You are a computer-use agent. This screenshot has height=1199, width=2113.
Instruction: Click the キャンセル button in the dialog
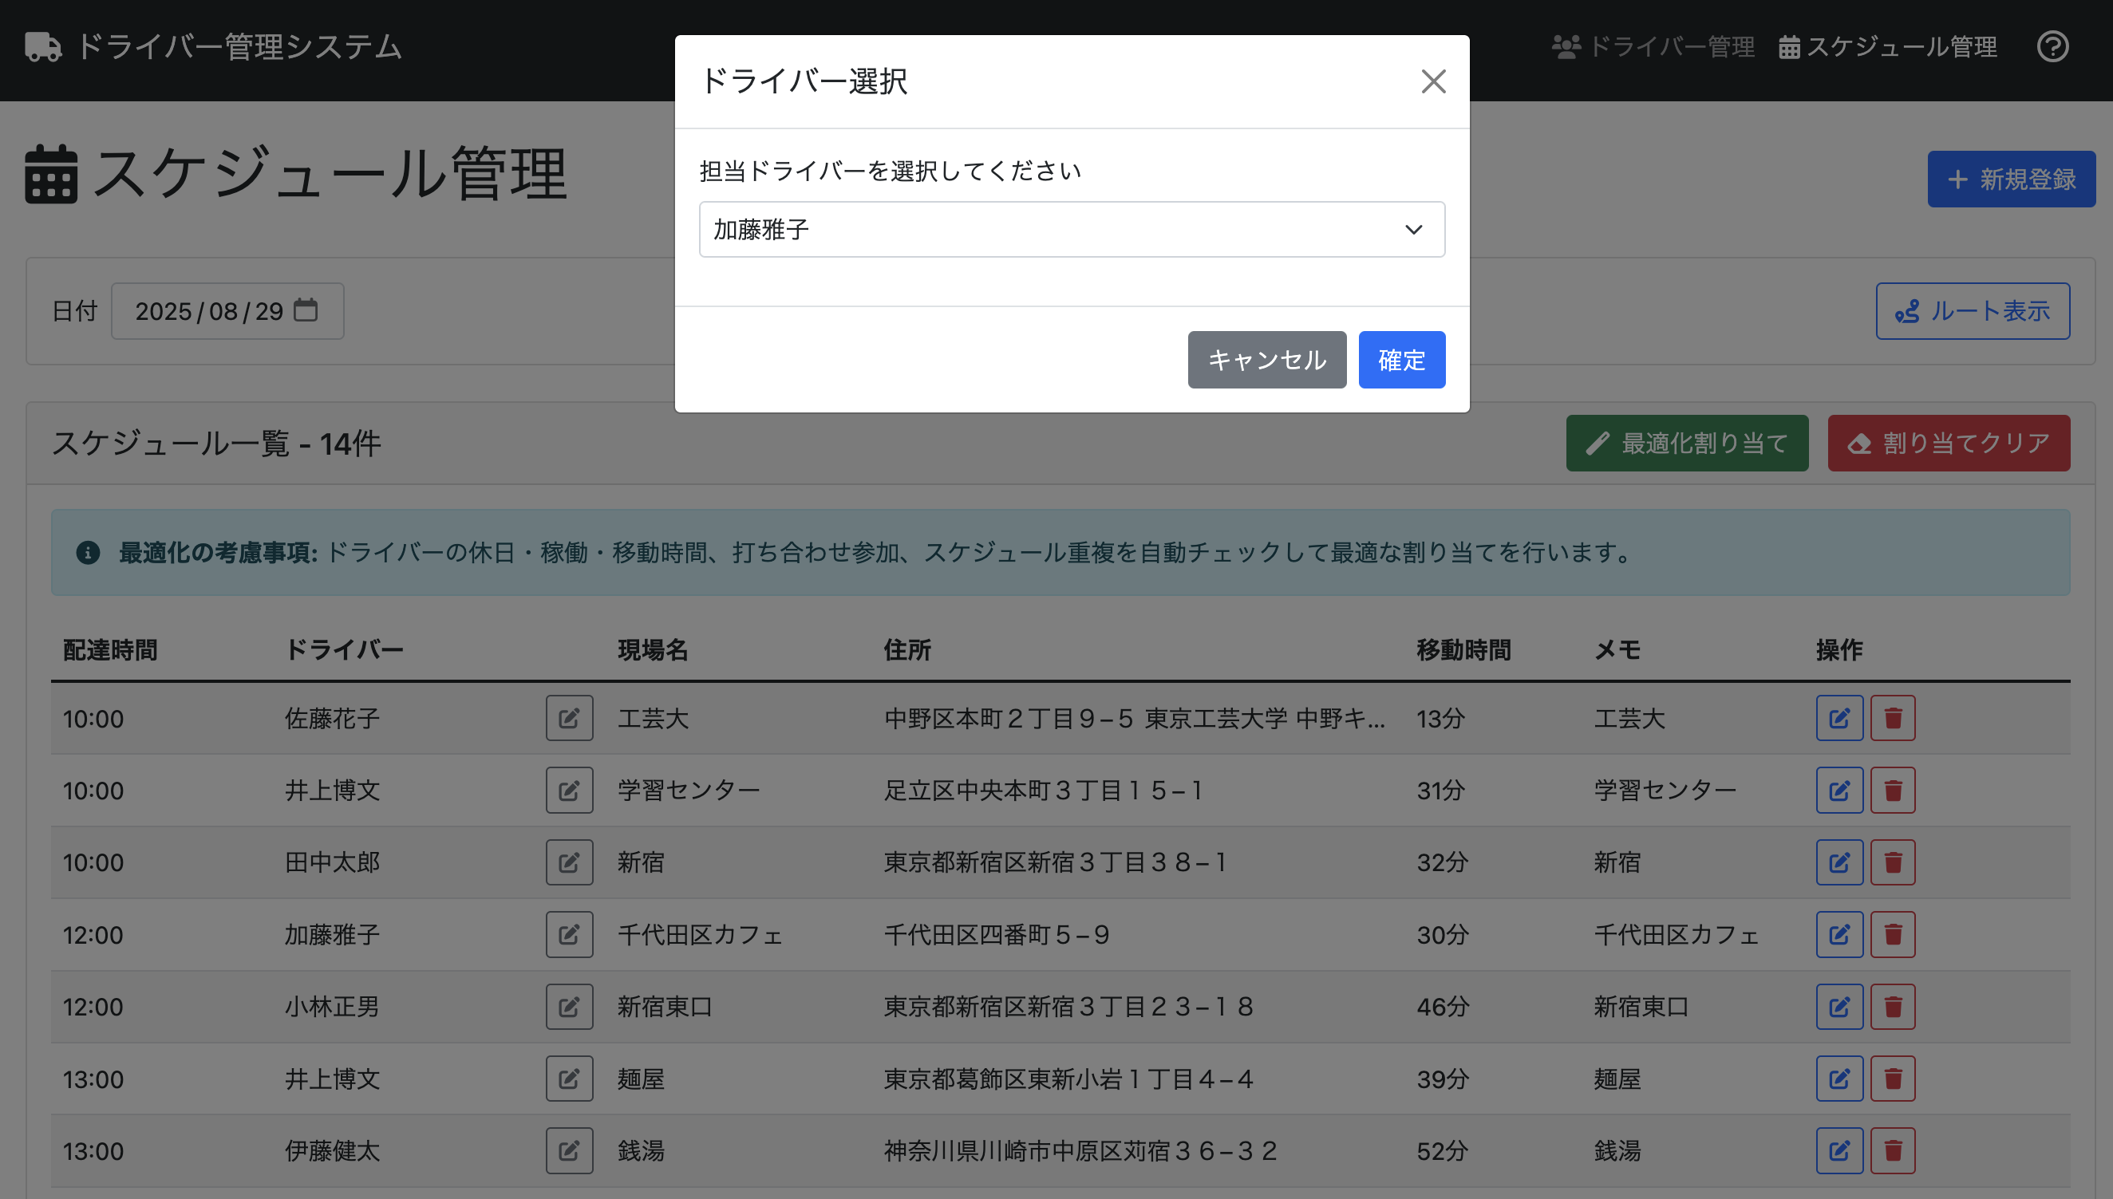[1266, 359]
